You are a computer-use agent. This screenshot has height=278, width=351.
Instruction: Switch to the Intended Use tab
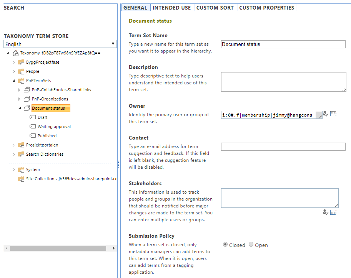point(171,8)
